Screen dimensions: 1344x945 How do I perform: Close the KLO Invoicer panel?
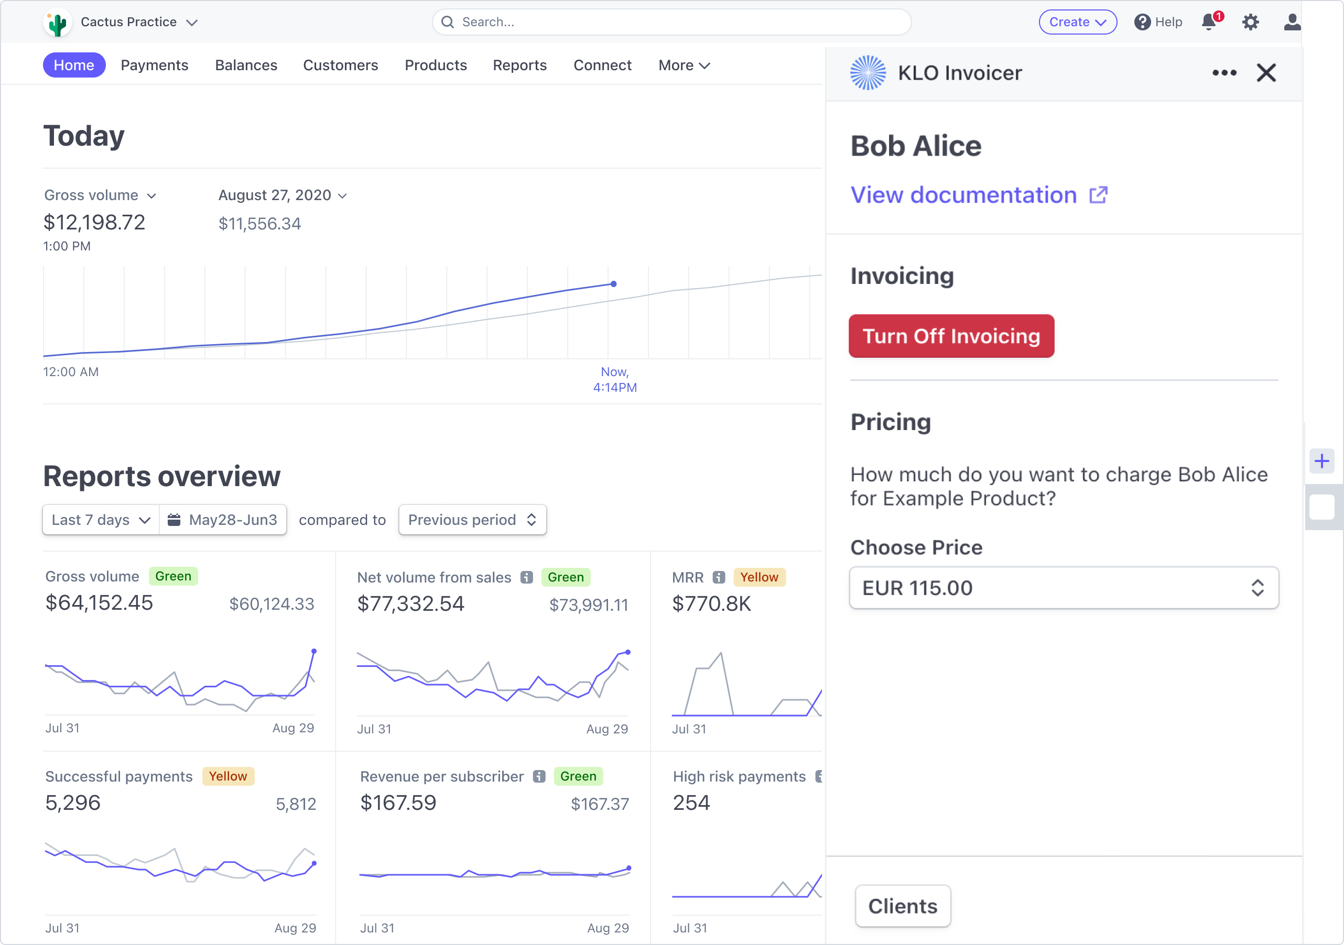click(1266, 73)
